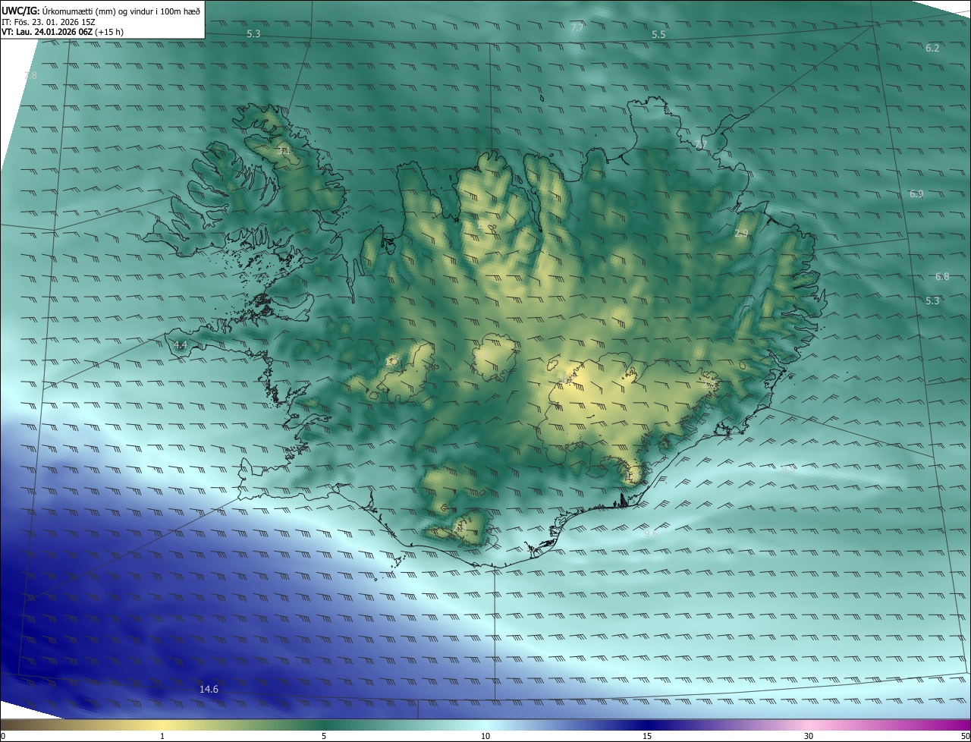Click the 5.5 value label on the map

point(658,35)
